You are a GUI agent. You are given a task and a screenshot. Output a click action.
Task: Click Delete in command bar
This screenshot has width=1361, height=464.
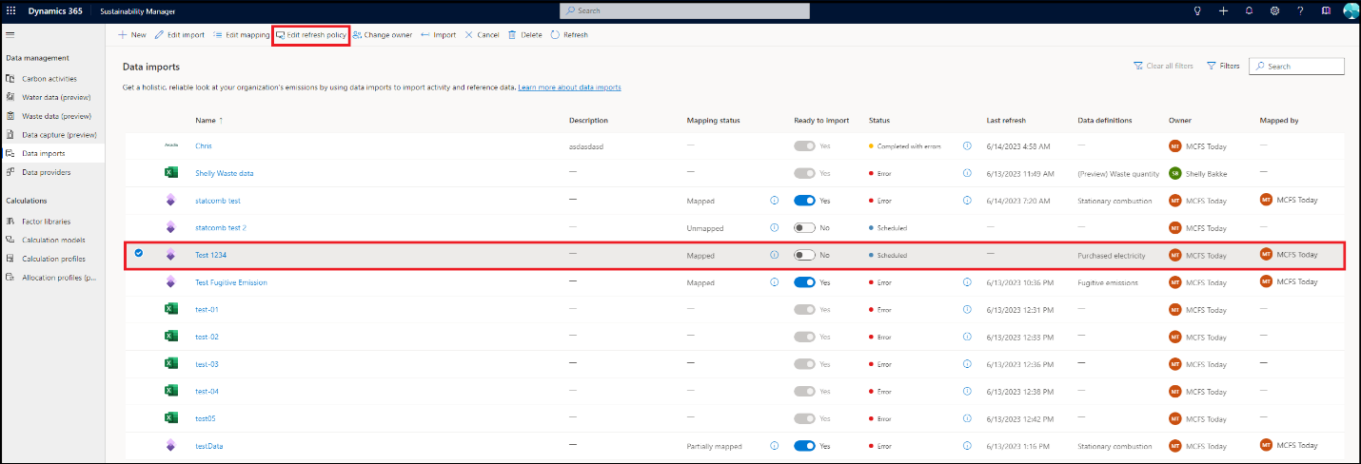[525, 34]
